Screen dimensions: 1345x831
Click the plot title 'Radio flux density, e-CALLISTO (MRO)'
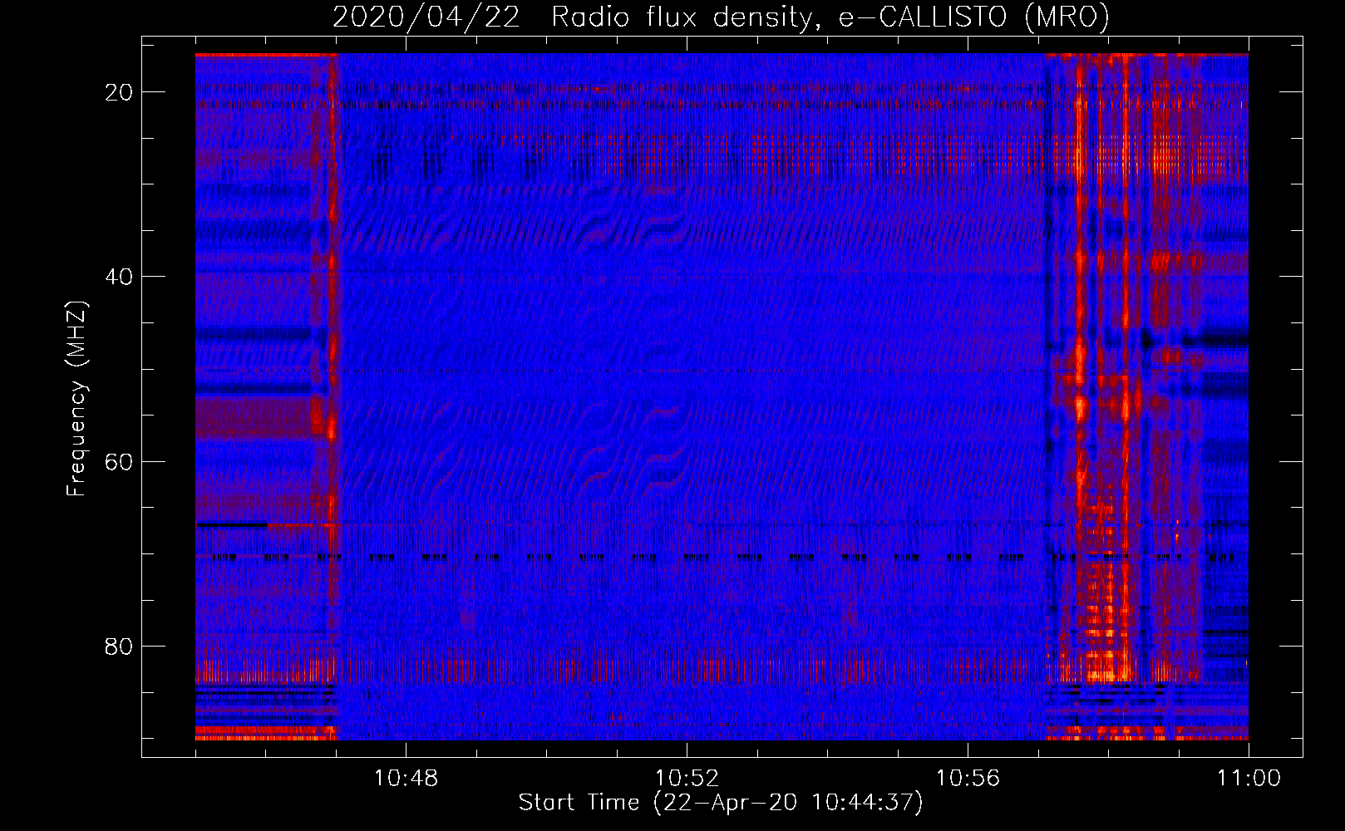[x=830, y=17]
